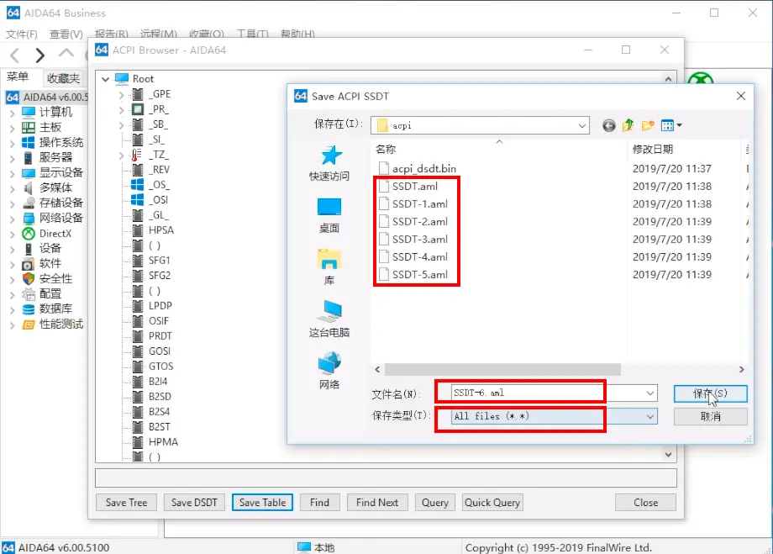This screenshot has width=773, height=554.
Task: Create a new folder with the folder icon
Action: coord(648,125)
